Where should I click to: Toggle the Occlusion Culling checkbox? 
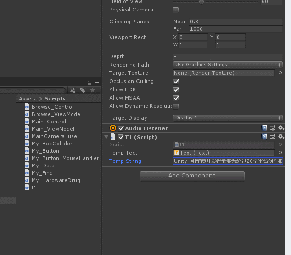(176, 81)
